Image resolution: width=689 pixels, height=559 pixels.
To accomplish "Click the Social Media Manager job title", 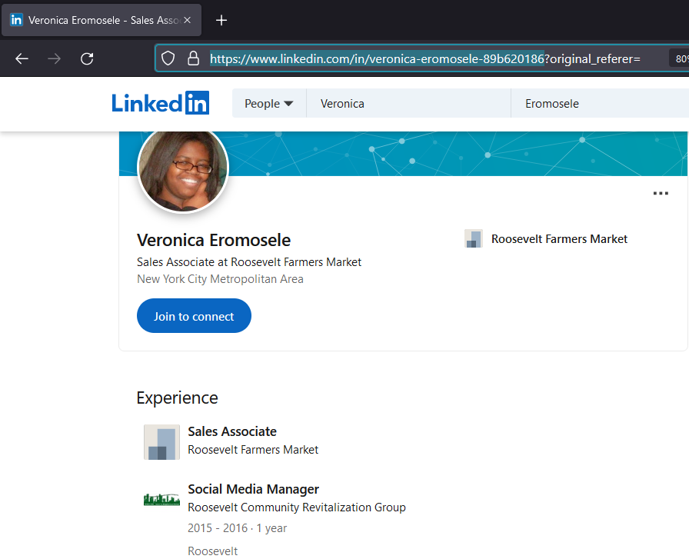I will point(254,489).
